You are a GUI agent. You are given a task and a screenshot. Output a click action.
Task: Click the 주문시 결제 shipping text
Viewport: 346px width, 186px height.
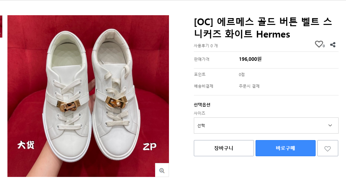tap(249, 86)
